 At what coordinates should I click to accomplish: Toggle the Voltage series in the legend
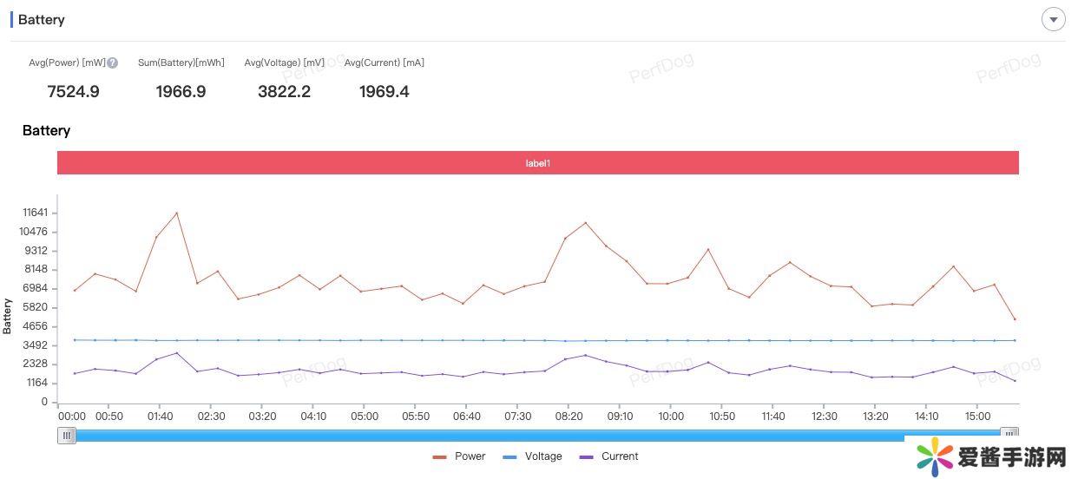click(532, 456)
